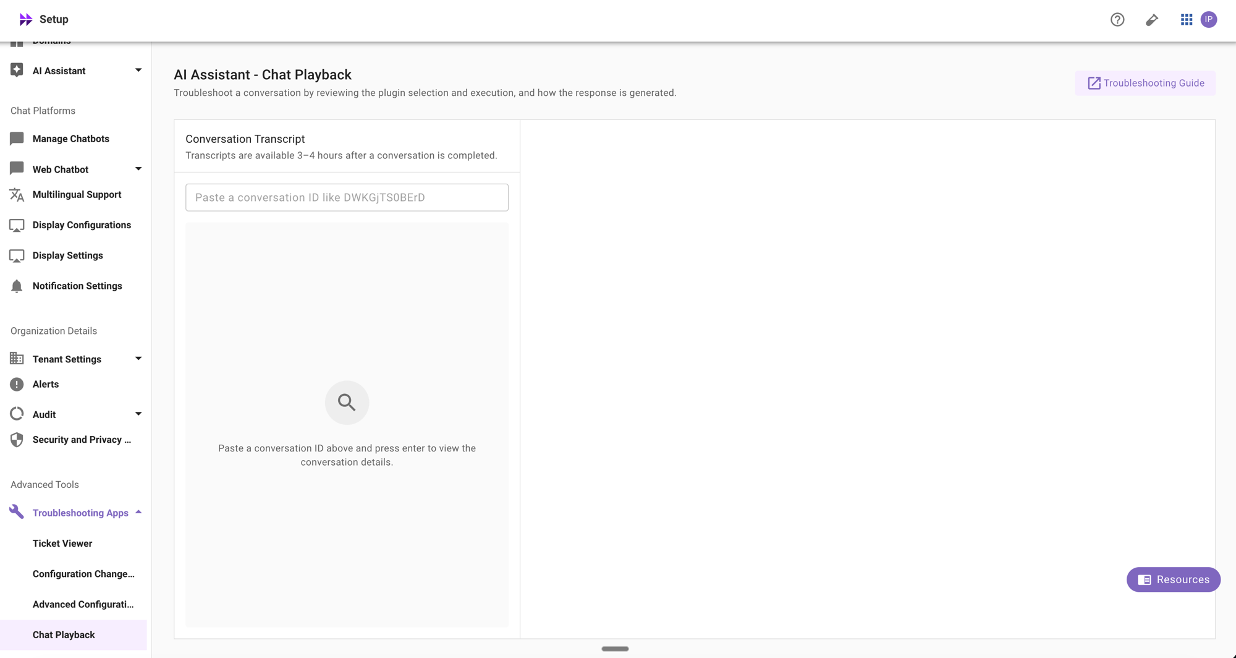
Task: Open the help question mark icon
Action: tap(1117, 19)
